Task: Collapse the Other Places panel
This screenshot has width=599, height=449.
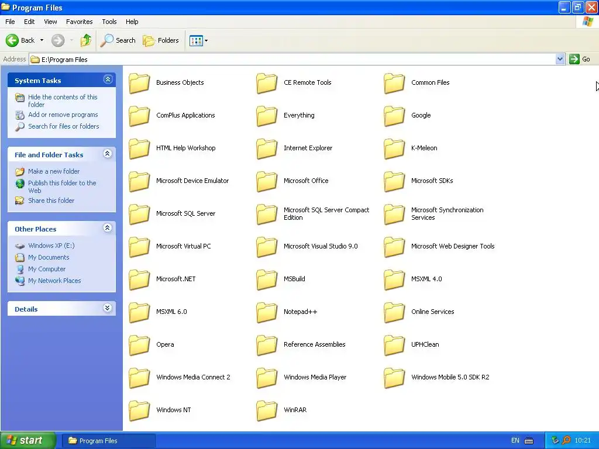Action: [108, 228]
